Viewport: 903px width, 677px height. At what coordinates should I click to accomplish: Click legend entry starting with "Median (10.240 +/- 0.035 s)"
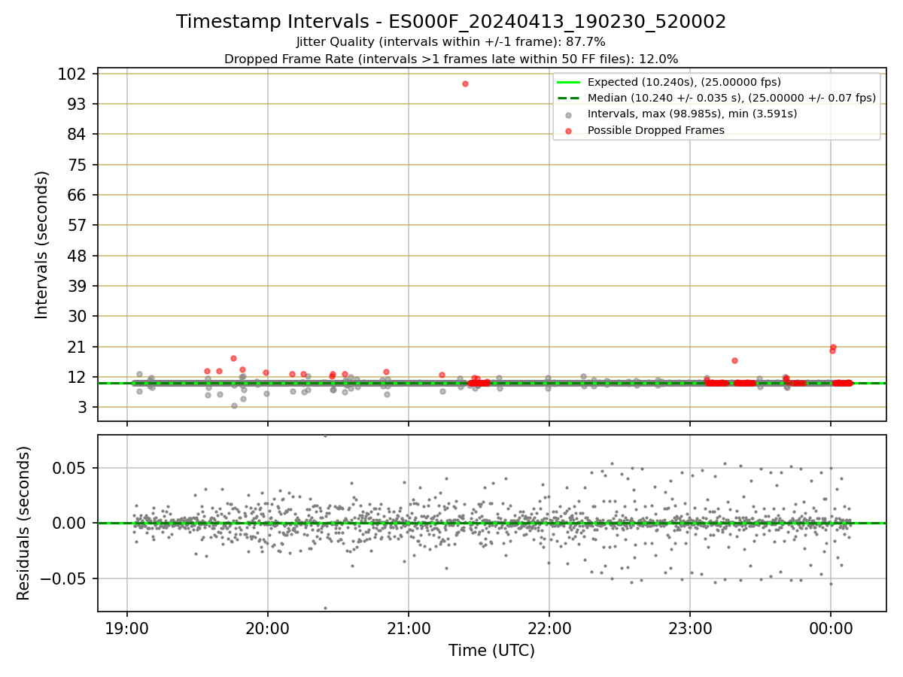[731, 98]
